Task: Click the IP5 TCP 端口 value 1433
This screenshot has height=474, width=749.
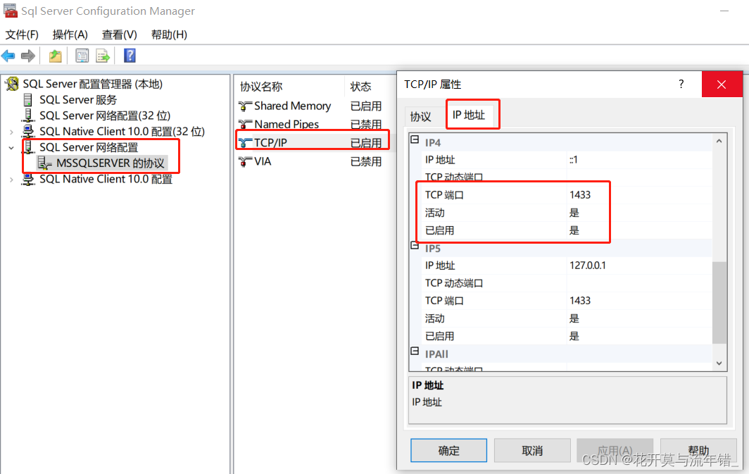Action: tap(580, 301)
